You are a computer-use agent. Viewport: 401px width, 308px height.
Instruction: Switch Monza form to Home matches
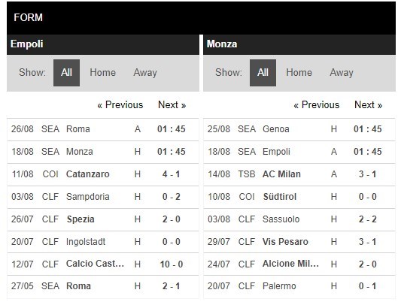pos(299,73)
